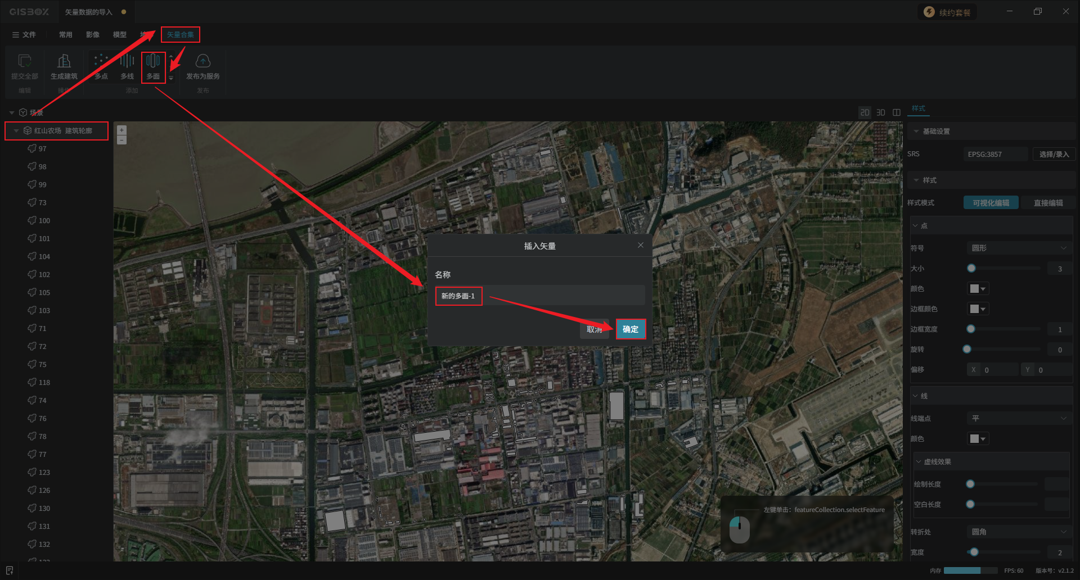Screen dimensions: 1080x580
Task: Enable 直接编辑 style mode
Action: (1048, 203)
